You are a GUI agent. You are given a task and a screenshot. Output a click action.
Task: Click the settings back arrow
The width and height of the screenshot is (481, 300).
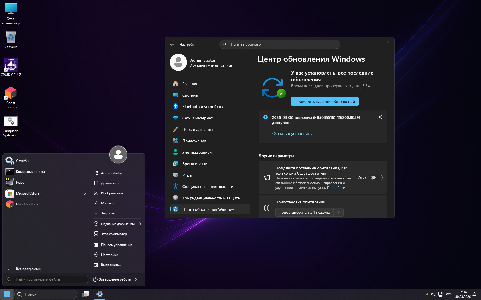point(172,44)
